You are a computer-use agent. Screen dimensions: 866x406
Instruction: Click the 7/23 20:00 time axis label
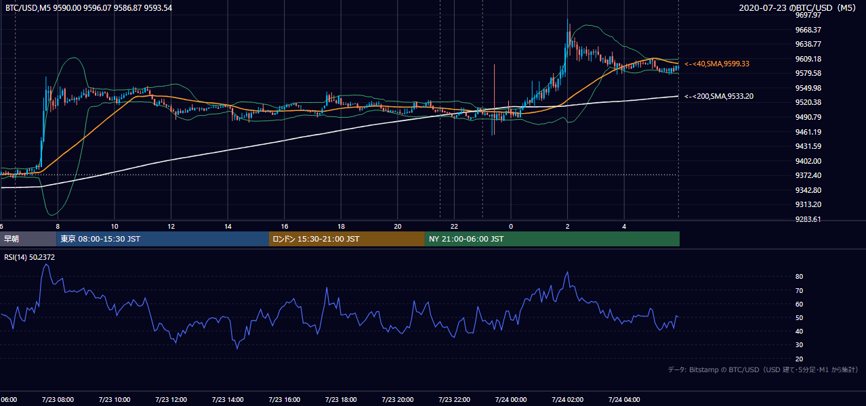point(398,400)
